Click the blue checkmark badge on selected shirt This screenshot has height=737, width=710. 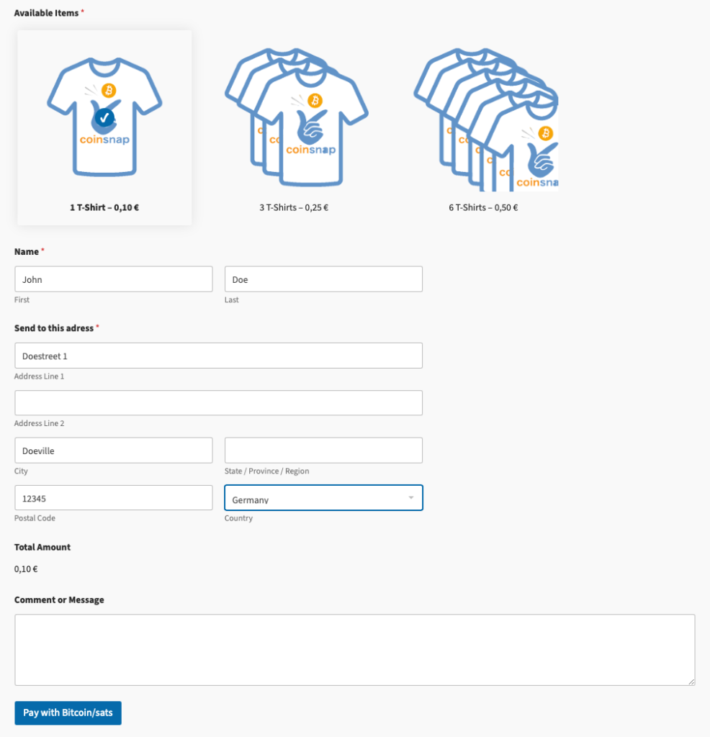105,117
